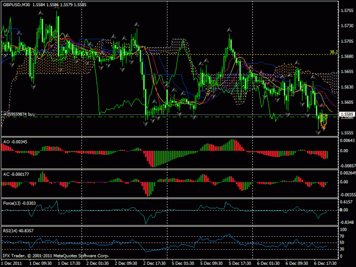Click the 2 Dec 09:30 time axis label

pyautogui.click(x=126, y=263)
